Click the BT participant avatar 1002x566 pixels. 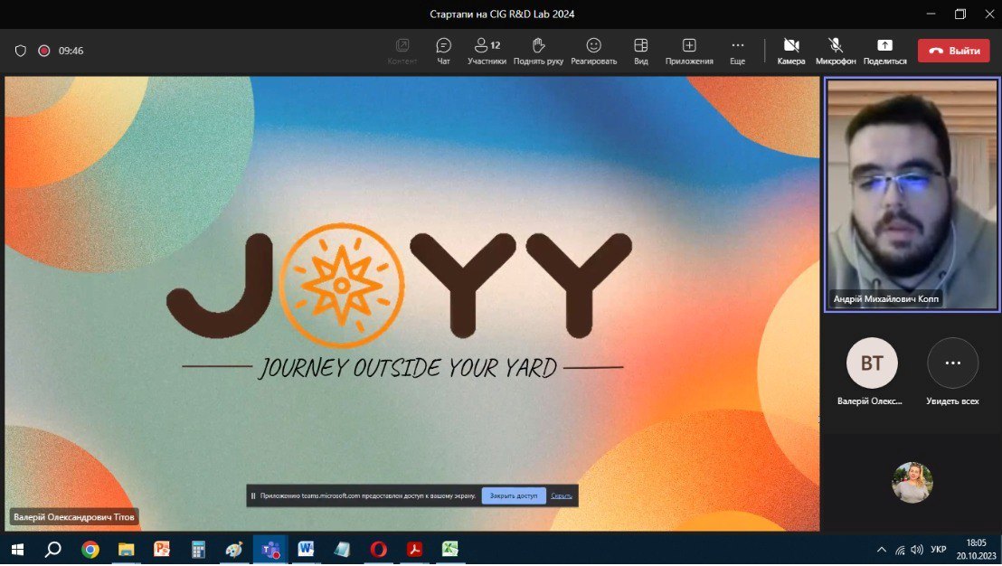pos(872,363)
